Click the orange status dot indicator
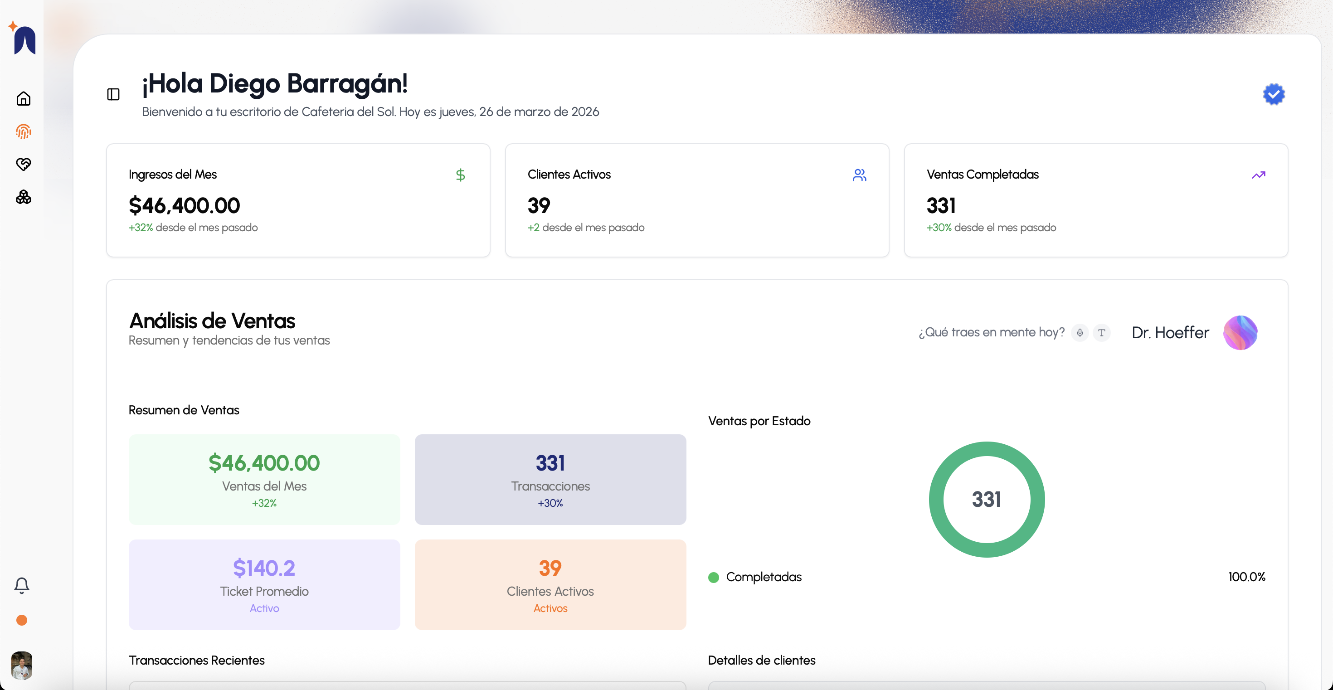 (x=22, y=620)
